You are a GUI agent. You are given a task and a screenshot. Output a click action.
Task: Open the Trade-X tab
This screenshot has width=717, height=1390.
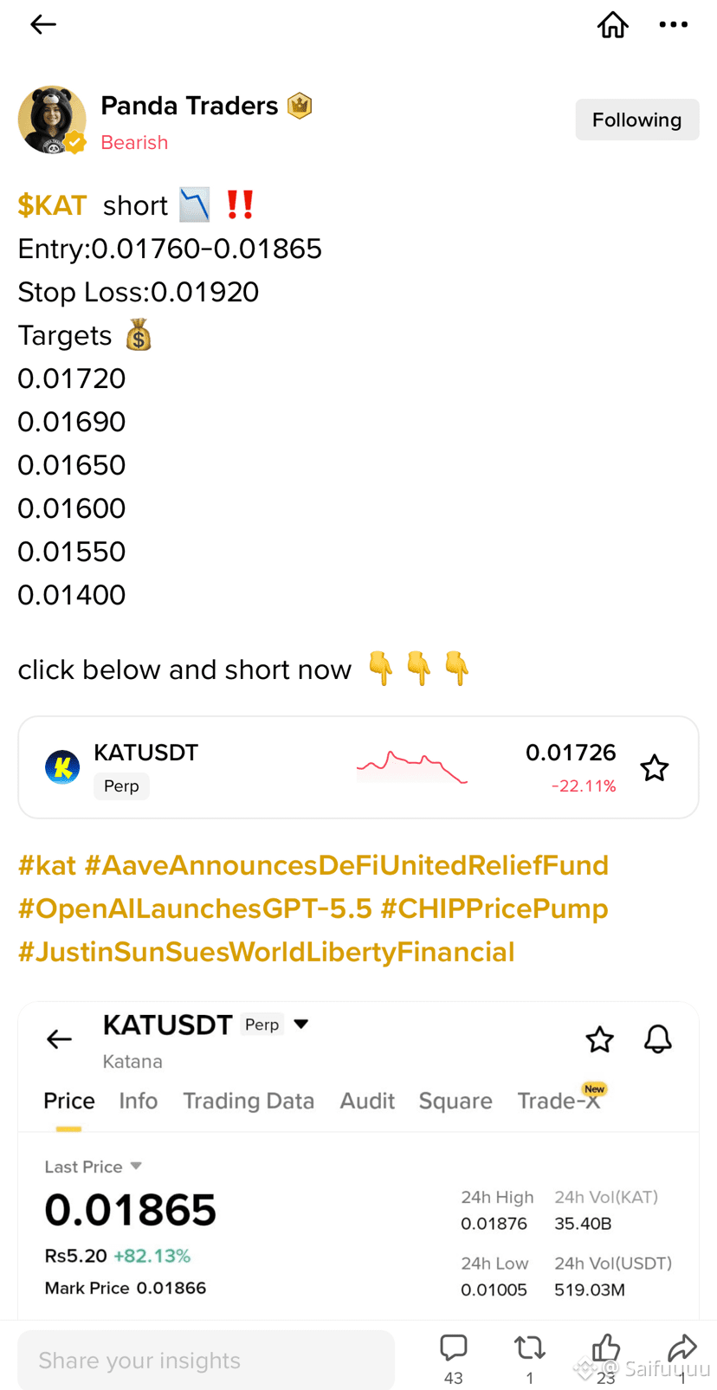pos(559,1101)
